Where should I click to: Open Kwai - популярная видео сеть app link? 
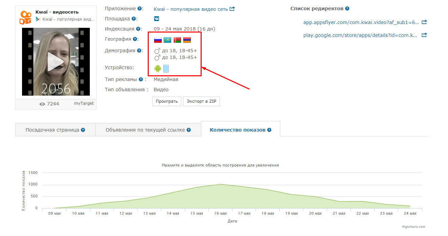(x=191, y=9)
